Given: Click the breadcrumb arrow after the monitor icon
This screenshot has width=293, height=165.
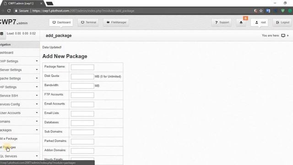Looking at the screenshot, I should [x=288, y=35].
